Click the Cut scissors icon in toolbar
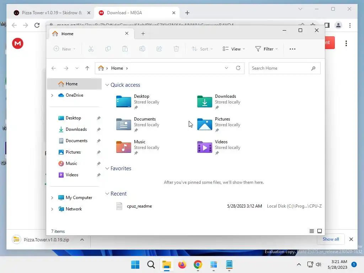Screen dimensions: 364x273 coord(91,49)
